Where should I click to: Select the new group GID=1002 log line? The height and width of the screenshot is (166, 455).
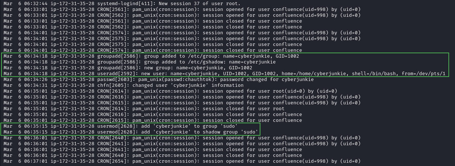pyautogui.click(x=128, y=67)
